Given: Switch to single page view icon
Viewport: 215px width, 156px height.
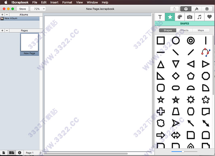Looking at the screenshot, I should pyautogui.click(x=4, y=153).
